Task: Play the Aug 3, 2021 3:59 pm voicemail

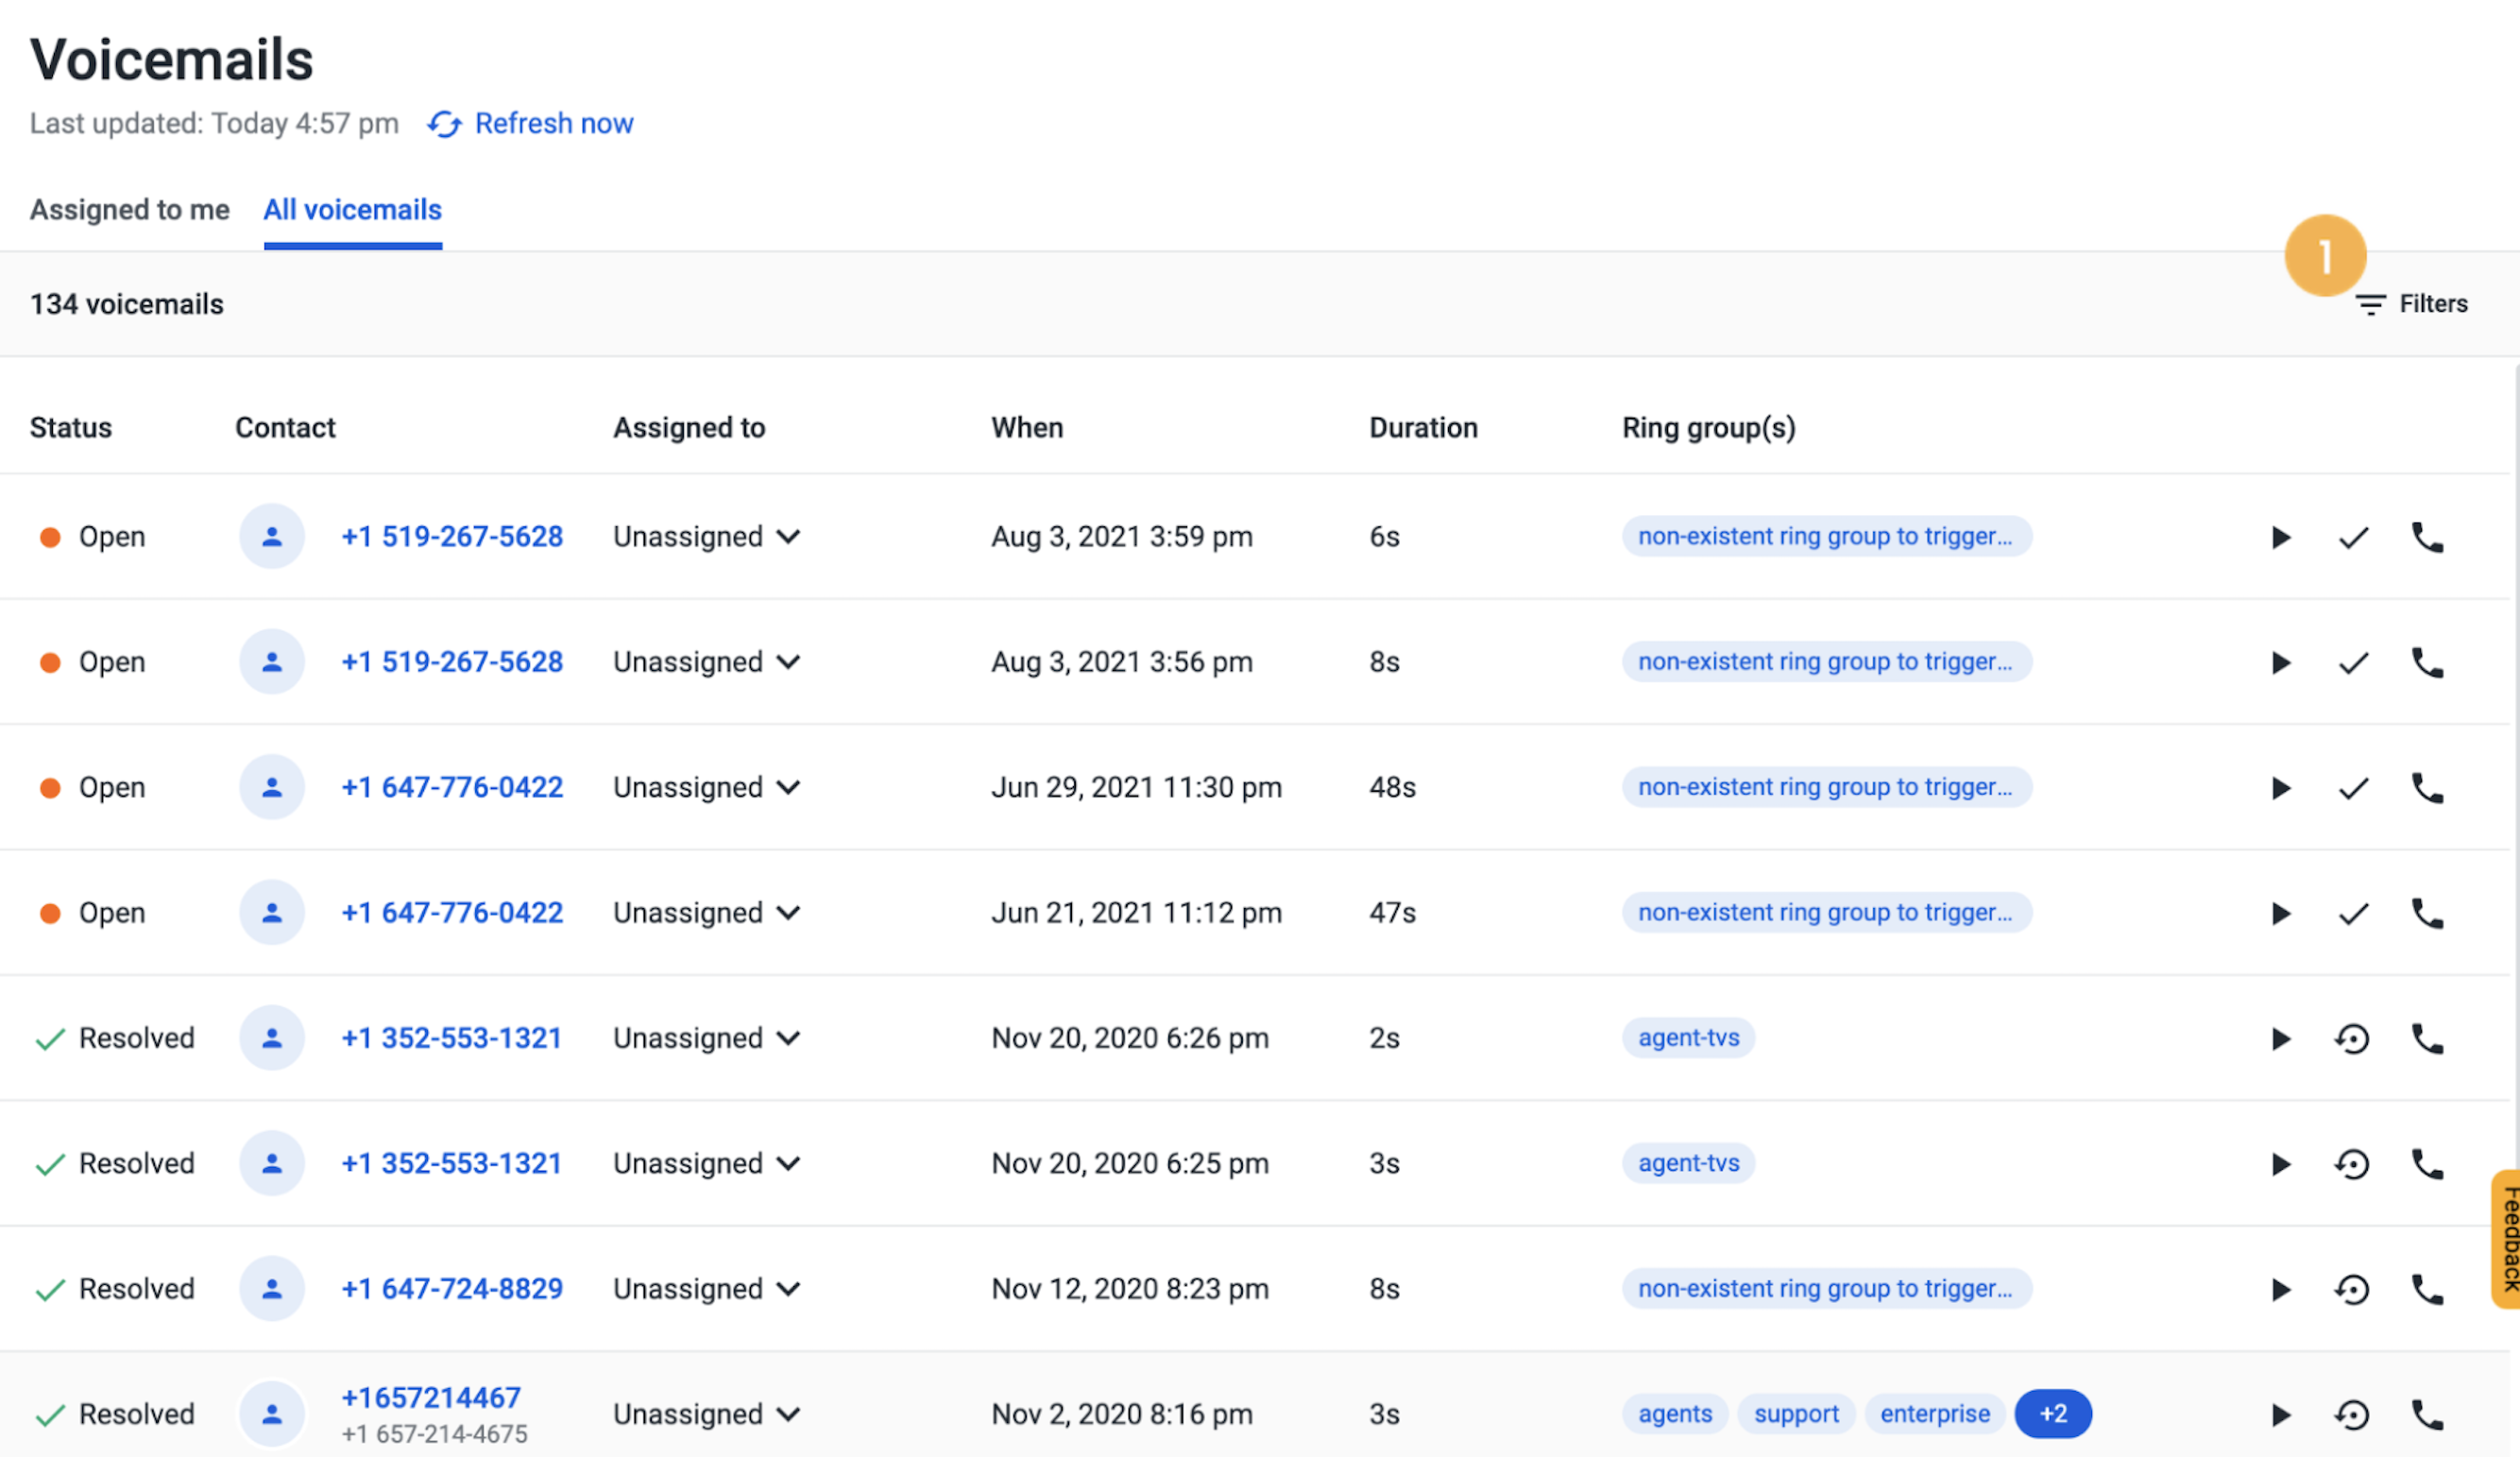Action: pyautogui.click(x=2280, y=538)
